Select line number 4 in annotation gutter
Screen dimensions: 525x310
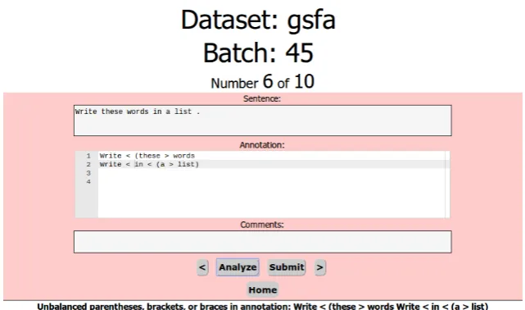88,181
